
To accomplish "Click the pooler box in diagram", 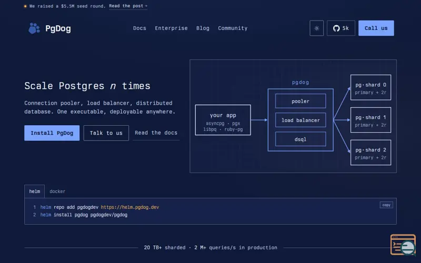I will click(x=300, y=101).
